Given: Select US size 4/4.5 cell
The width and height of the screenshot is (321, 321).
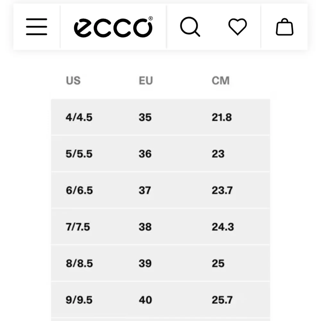Looking at the screenshot, I should click(79, 117).
